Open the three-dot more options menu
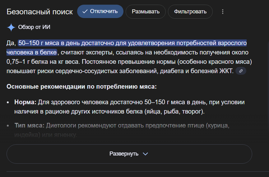269x177 pixels. coord(222,12)
